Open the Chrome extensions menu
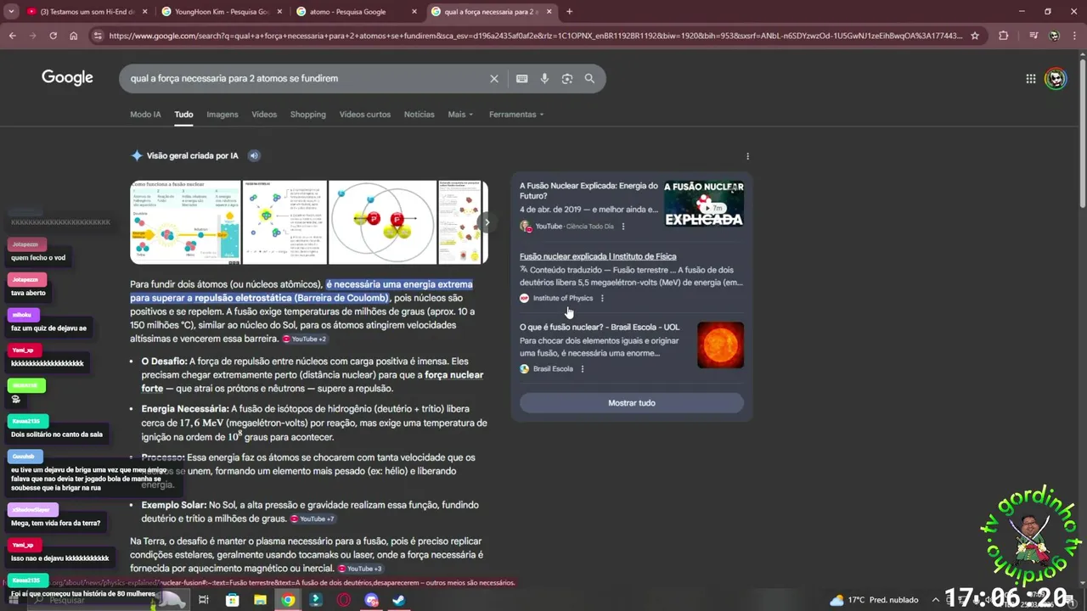The image size is (1087, 611). pos(1004,36)
